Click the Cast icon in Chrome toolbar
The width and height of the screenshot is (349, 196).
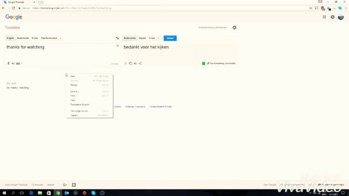click(316, 8)
